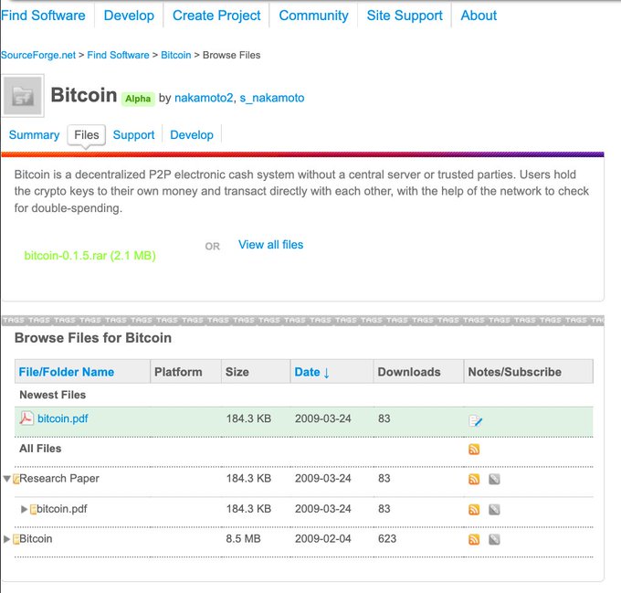Click gray notes icon in Research Paper row
This screenshot has width=621, height=593.
point(494,479)
